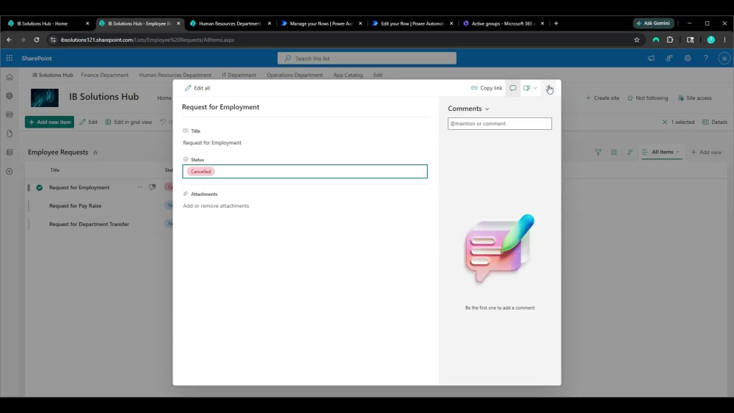734x413 pixels.
Task: Toggle Not following star
Action: 647,98
